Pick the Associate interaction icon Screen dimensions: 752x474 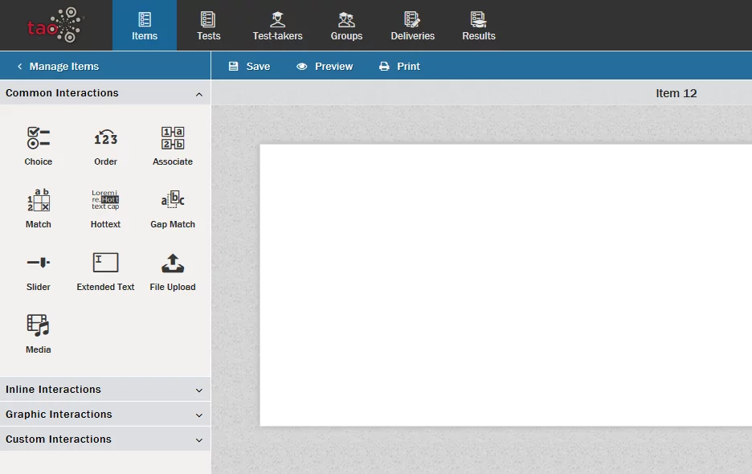(x=173, y=138)
